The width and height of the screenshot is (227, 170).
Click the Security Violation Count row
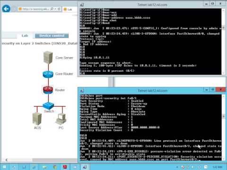pyautogui.click(x=106, y=130)
